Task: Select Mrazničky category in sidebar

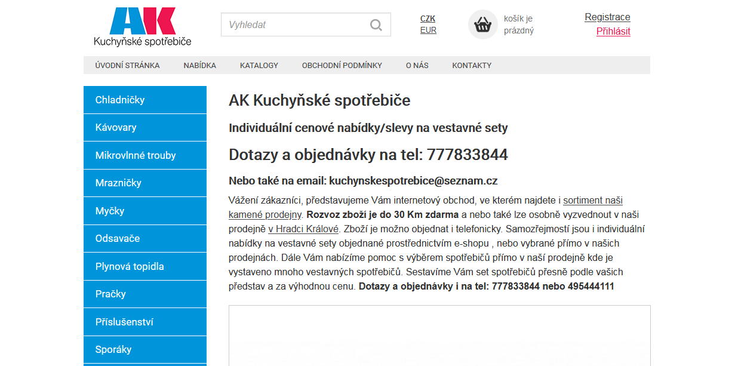Action: click(145, 183)
